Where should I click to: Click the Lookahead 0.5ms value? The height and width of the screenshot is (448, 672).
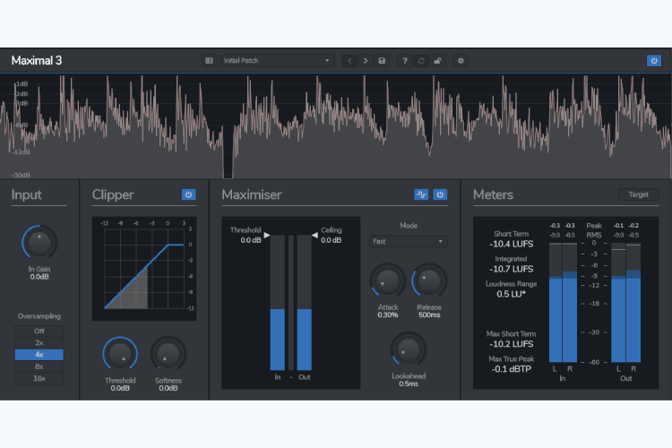click(409, 383)
